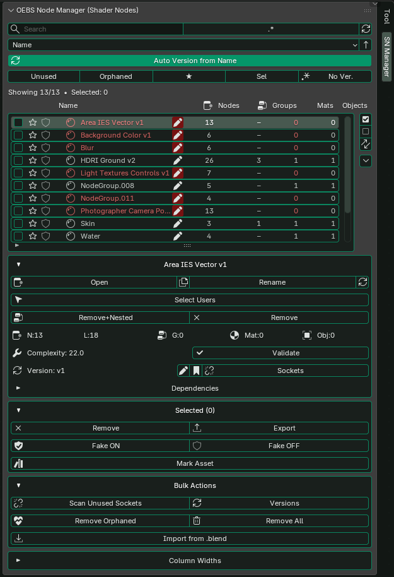Viewport: 394px width, 577px height.
Task: Click the Search input field
Action: click(x=96, y=29)
